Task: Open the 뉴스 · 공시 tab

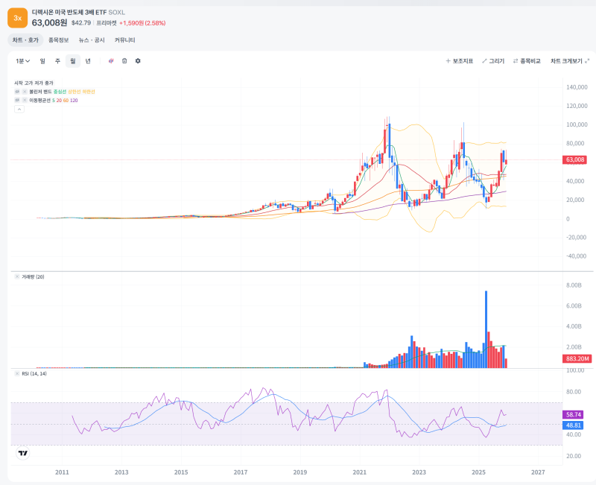Action: click(x=92, y=40)
